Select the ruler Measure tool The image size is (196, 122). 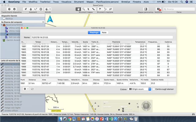(93, 9)
